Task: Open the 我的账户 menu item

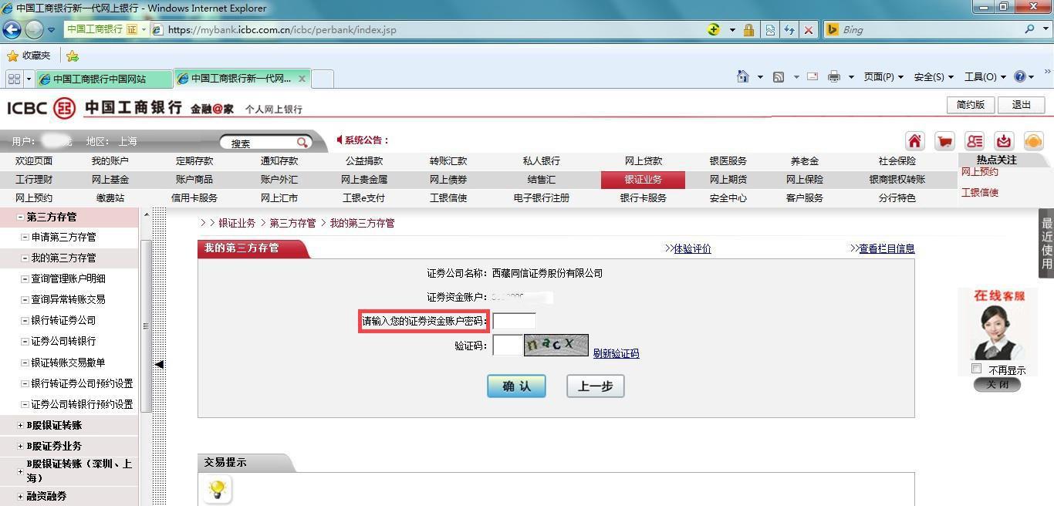Action: coord(110,161)
